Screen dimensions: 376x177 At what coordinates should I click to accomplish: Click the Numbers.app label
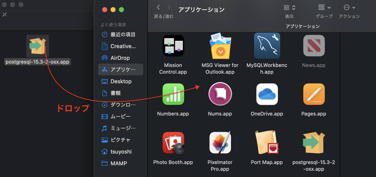point(173,114)
